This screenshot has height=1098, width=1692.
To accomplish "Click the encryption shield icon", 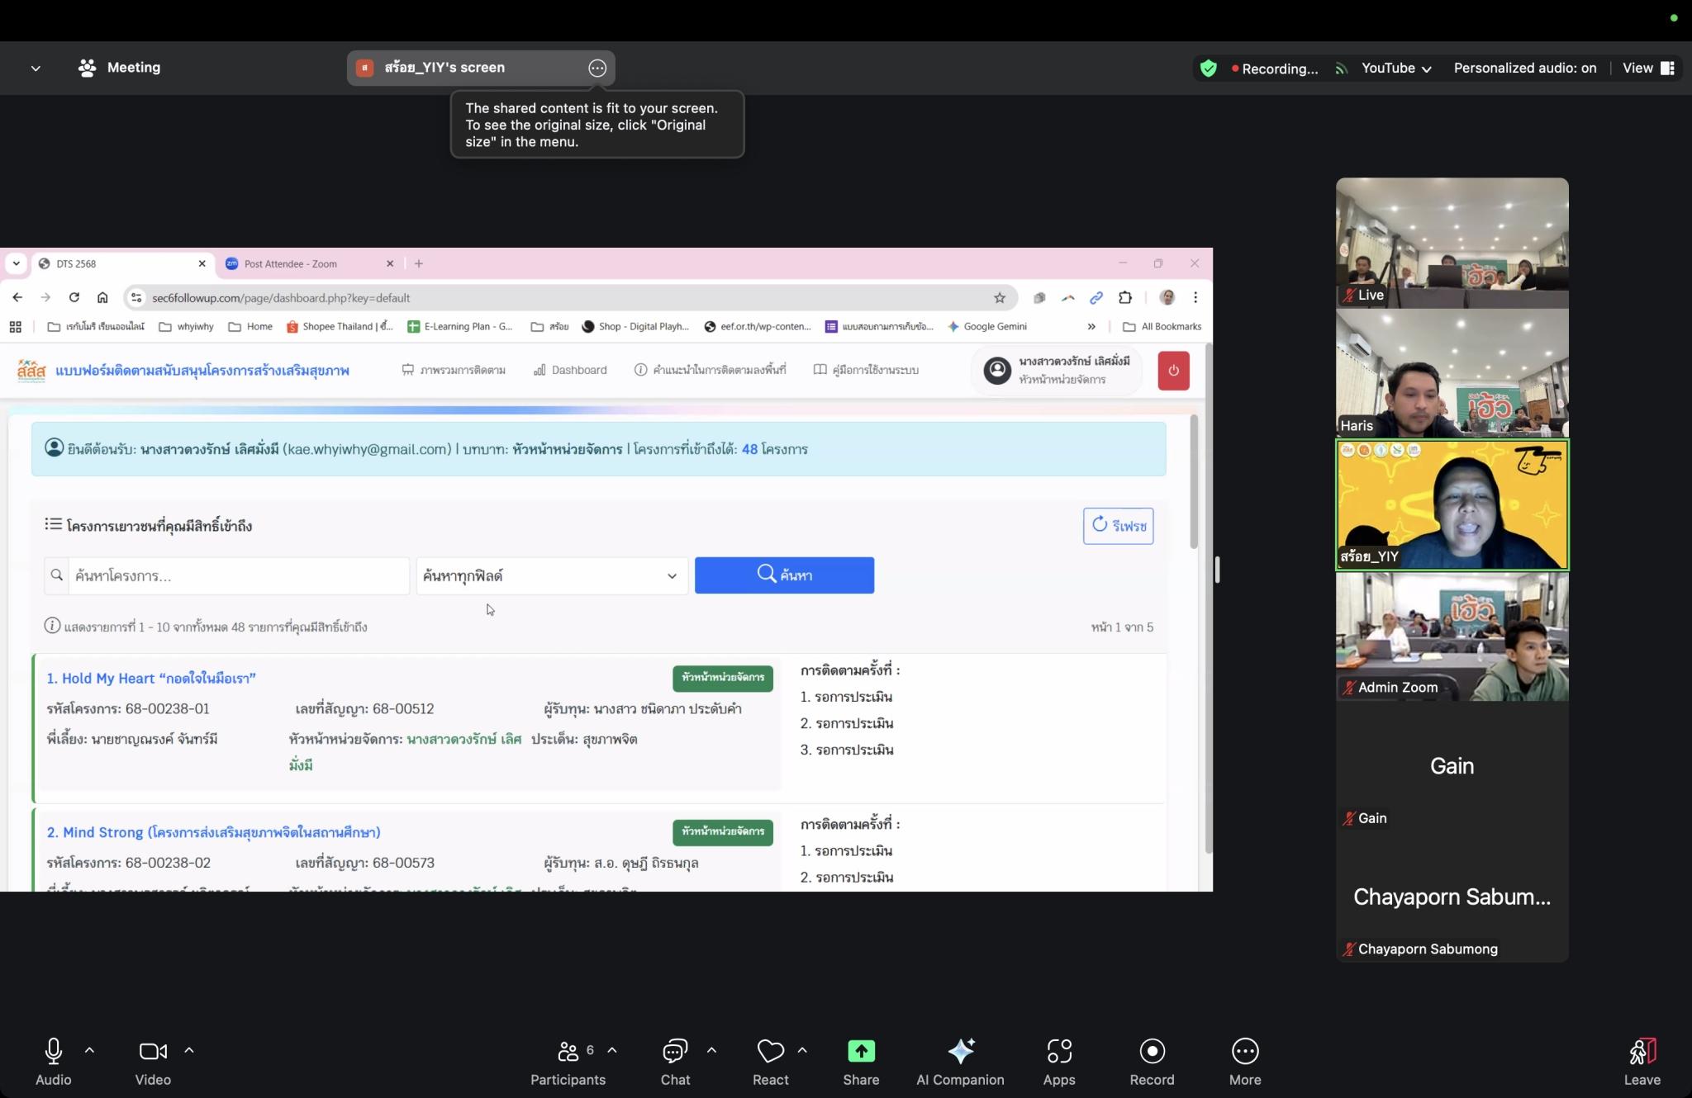I will [1208, 69].
